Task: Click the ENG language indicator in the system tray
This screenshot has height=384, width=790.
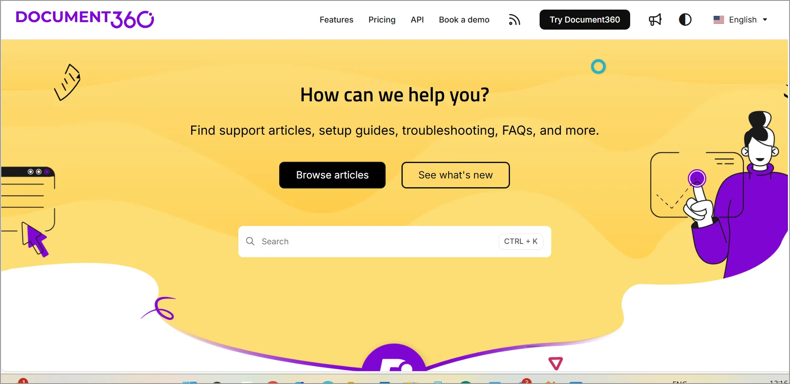Action: [x=679, y=382]
